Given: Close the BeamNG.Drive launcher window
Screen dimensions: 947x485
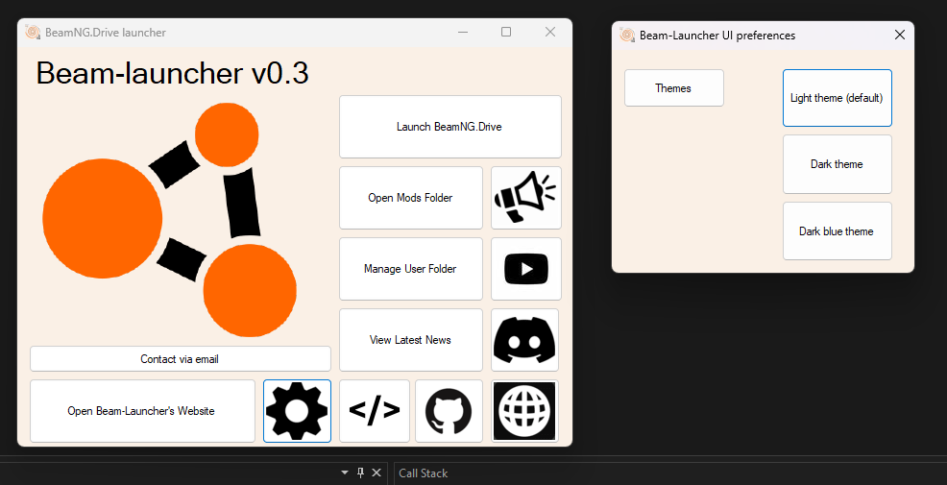Looking at the screenshot, I should click(550, 32).
